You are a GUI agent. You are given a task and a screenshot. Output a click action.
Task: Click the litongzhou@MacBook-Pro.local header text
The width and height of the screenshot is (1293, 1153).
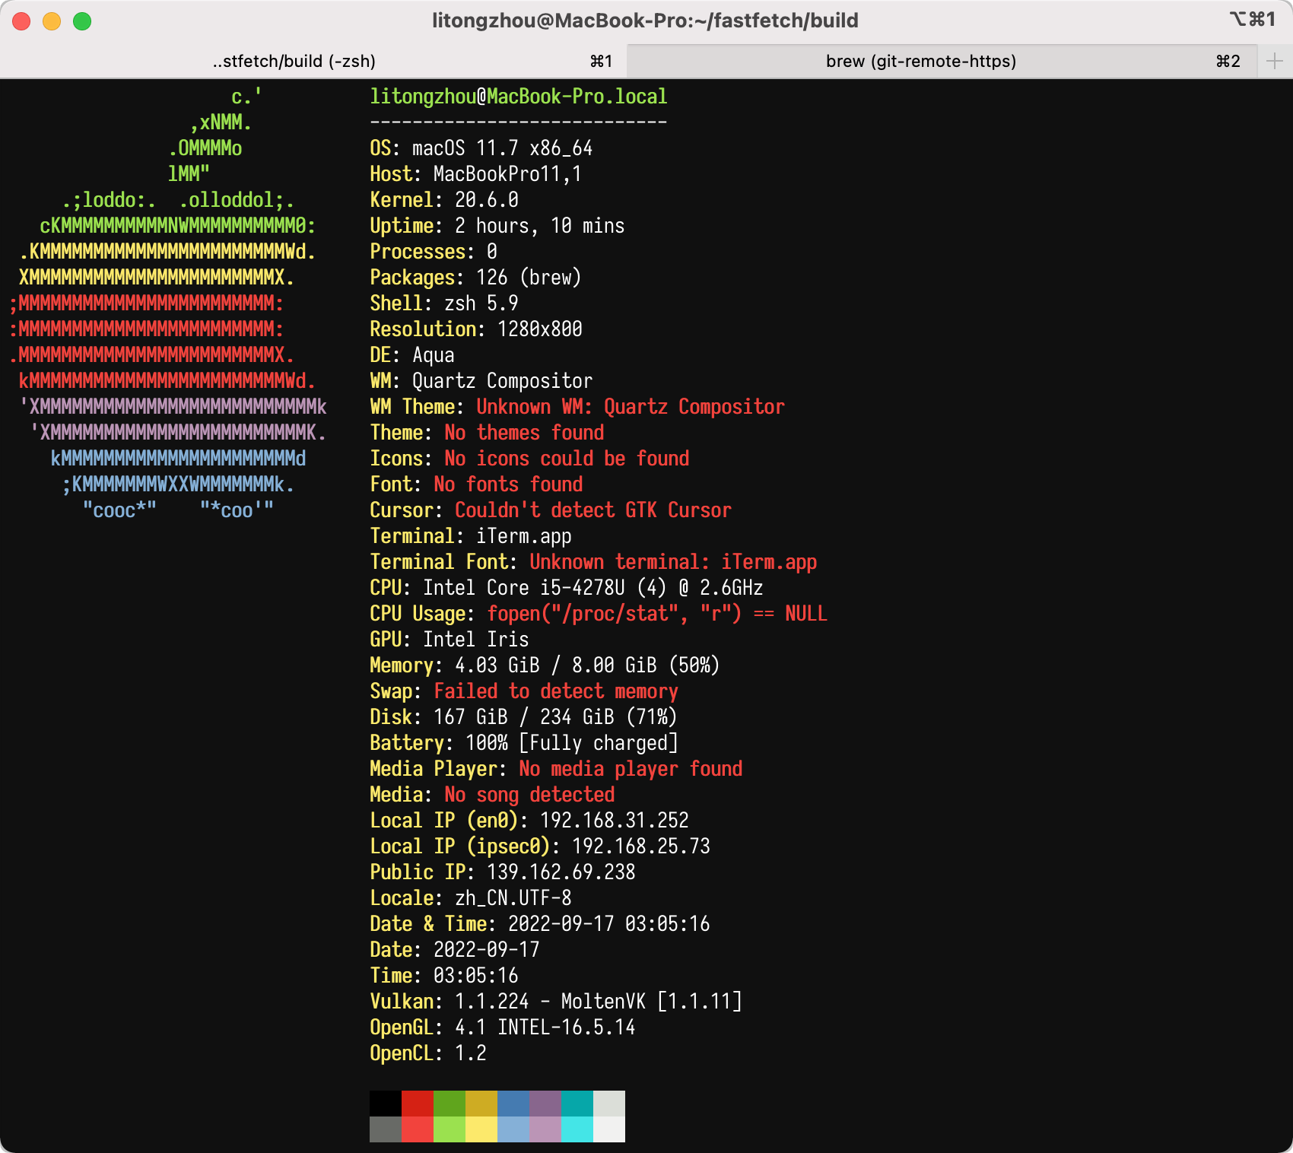pyautogui.click(x=519, y=97)
